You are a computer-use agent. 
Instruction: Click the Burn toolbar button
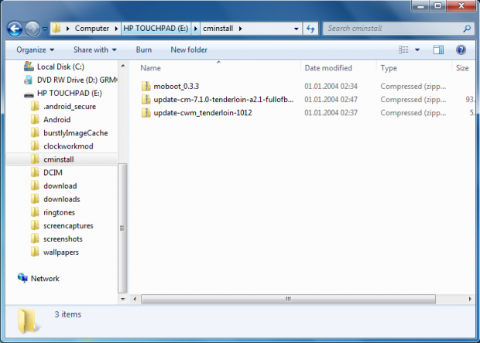pyautogui.click(x=143, y=50)
